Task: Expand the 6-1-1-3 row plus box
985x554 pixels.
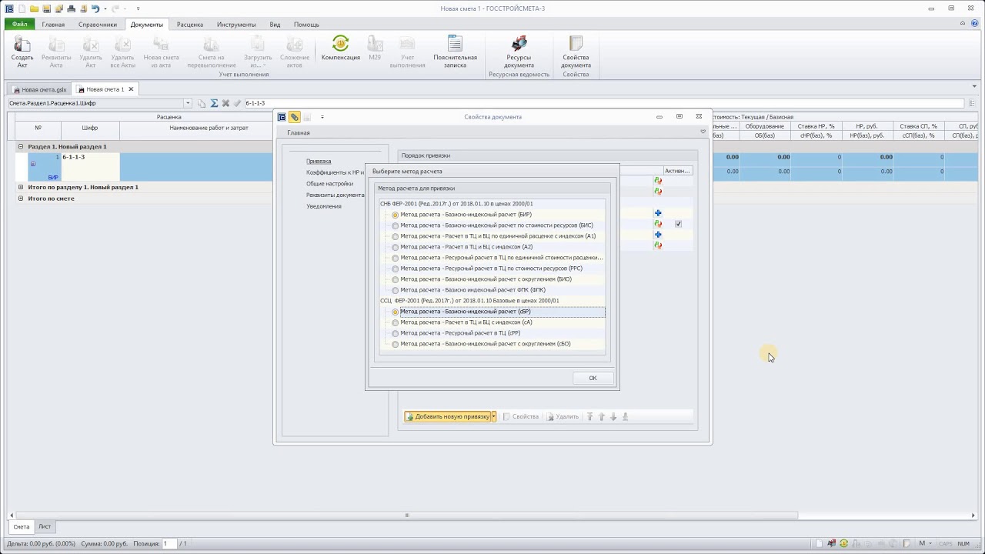Action: click(x=32, y=164)
